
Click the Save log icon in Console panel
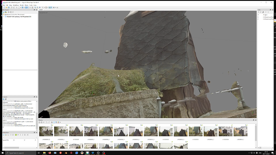click(3, 99)
